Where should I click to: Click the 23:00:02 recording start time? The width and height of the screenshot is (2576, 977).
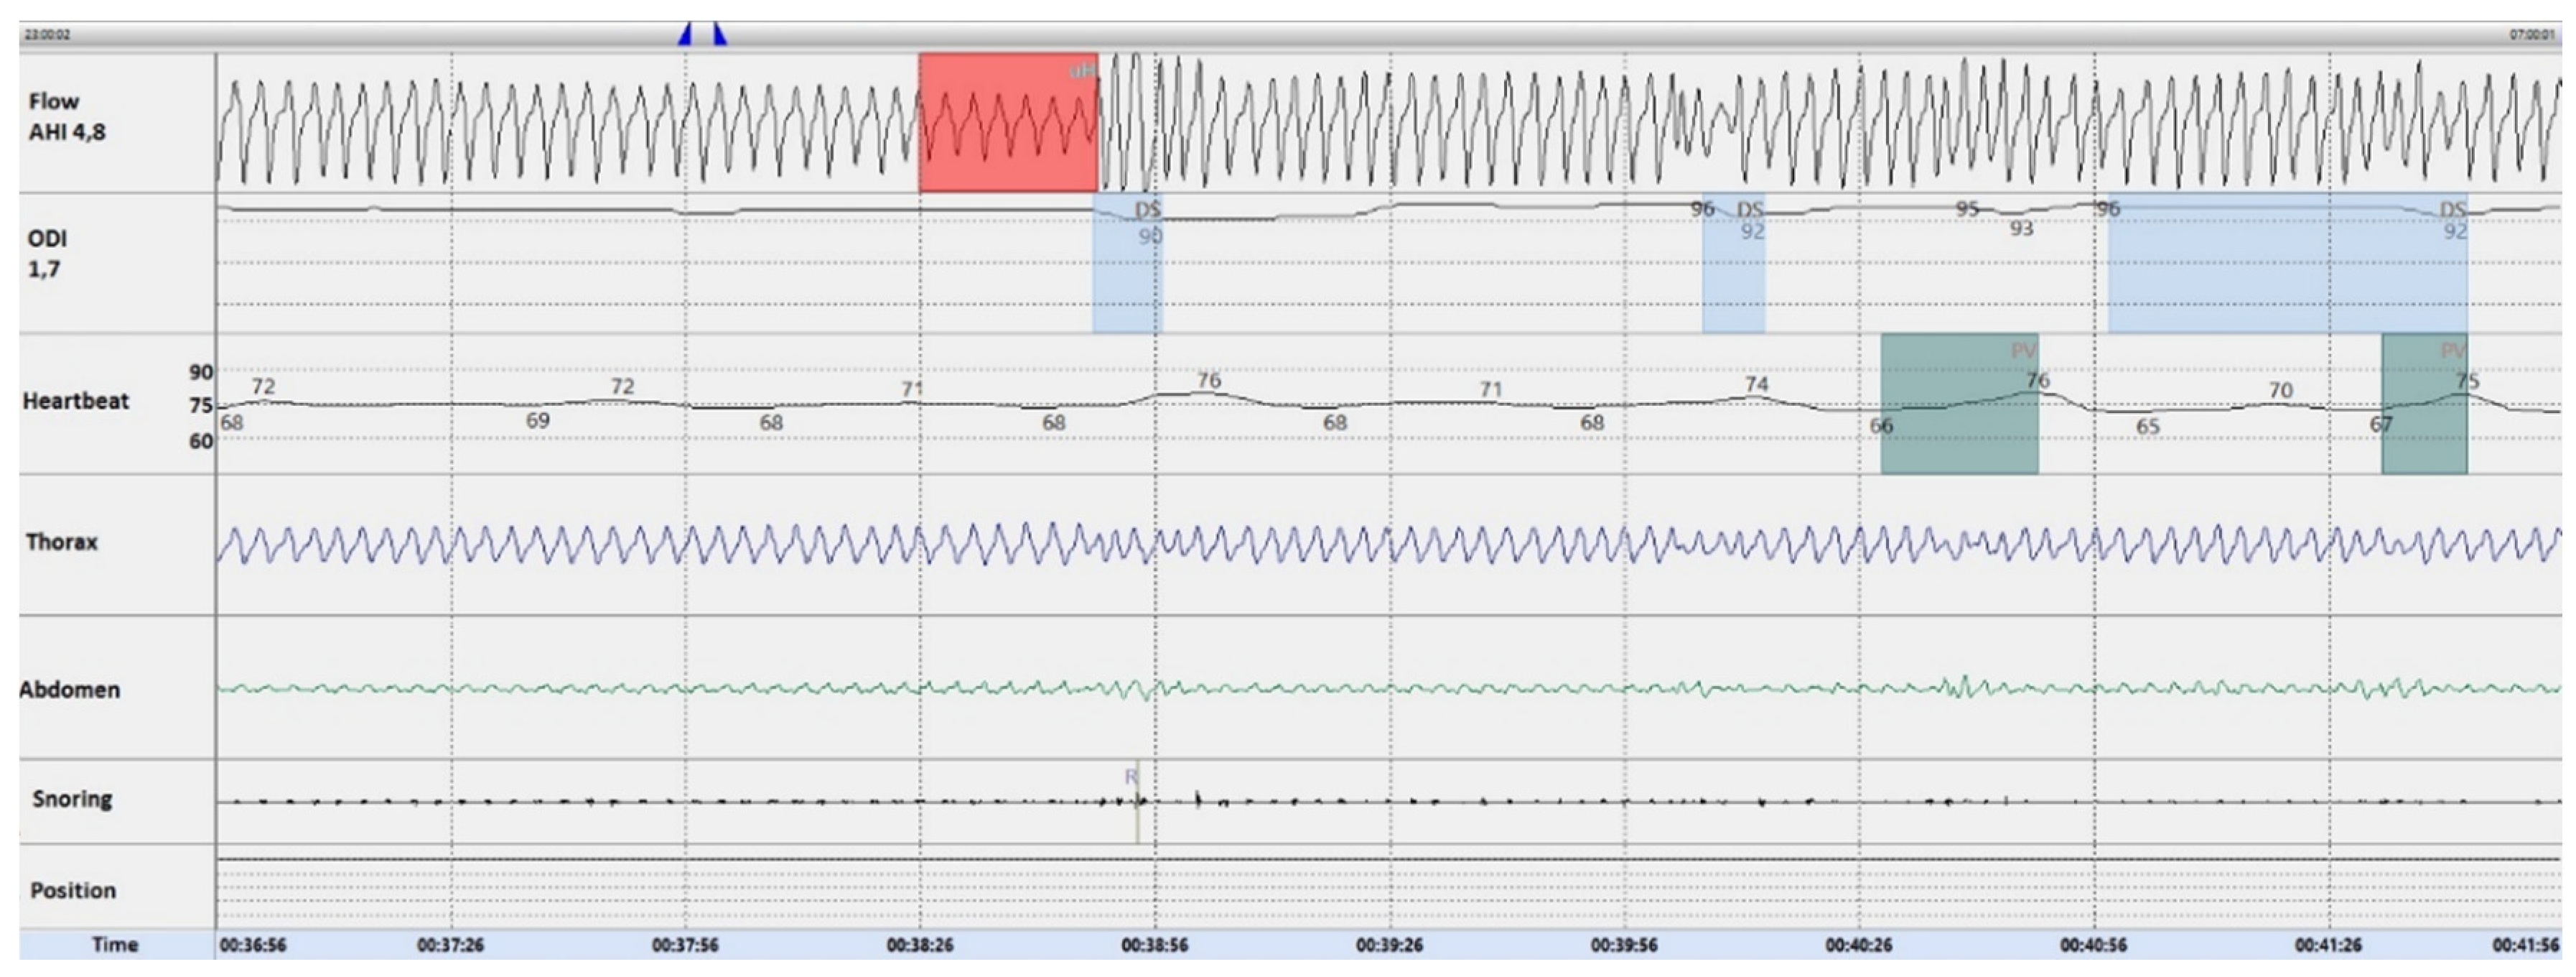[x=47, y=35]
